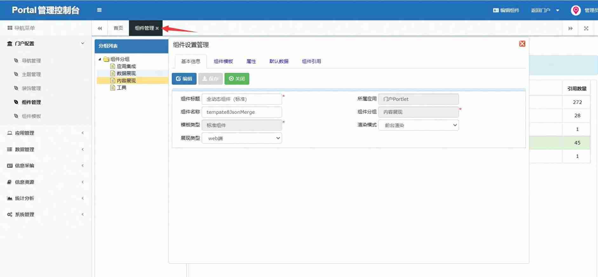Expand the 信息采编 menu
The width and height of the screenshot is (598, 277).
click(46, 165)
